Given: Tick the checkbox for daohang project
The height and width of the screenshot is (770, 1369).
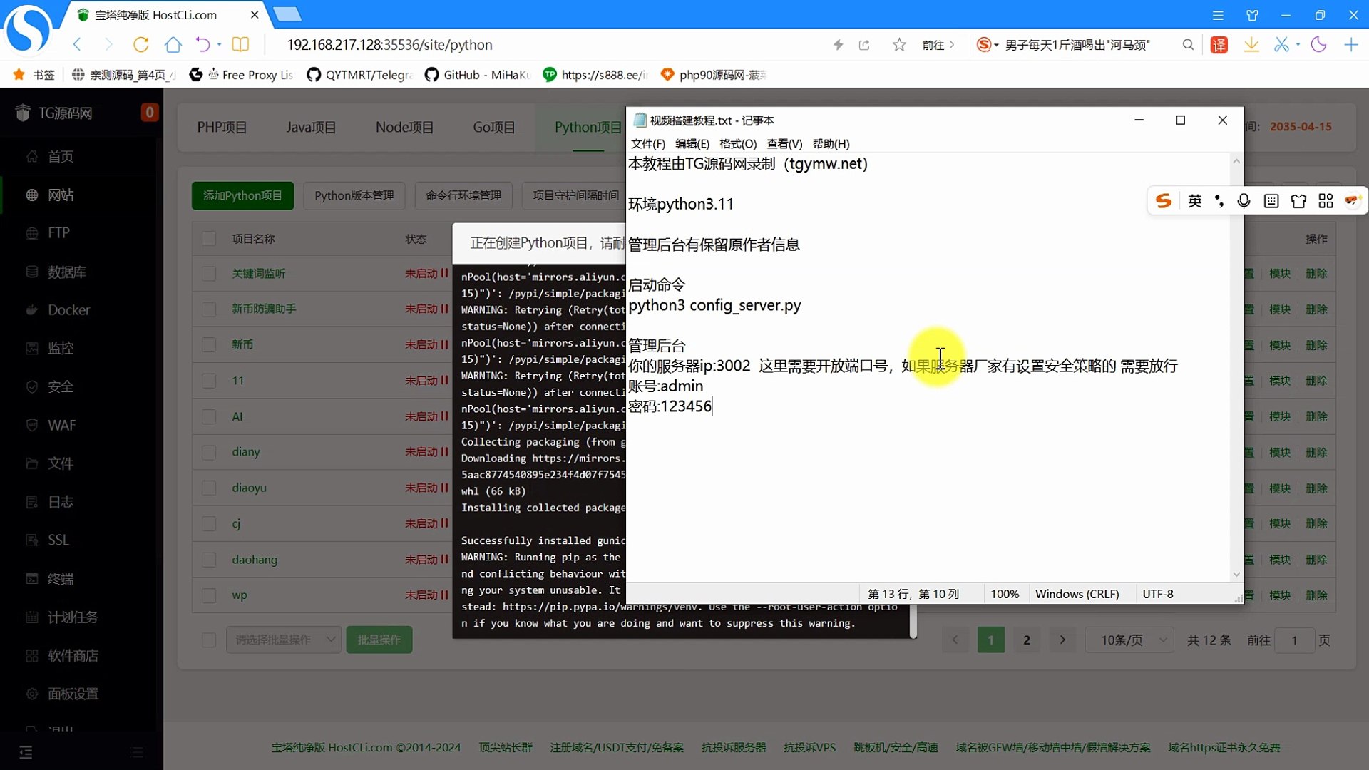Looking at the screenshot, I should [209, 560].
